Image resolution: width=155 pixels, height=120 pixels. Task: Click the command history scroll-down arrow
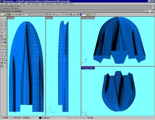154,8
